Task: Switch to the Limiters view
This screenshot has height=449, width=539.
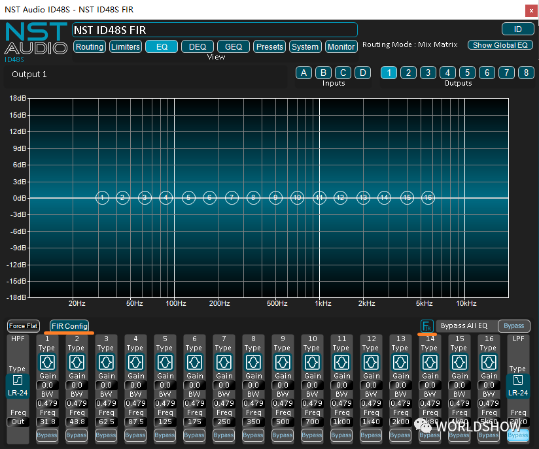Action: coord(126,46)
